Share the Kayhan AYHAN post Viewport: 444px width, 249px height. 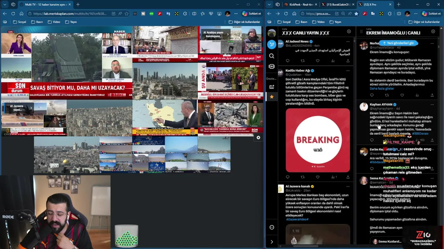point(432,140)
